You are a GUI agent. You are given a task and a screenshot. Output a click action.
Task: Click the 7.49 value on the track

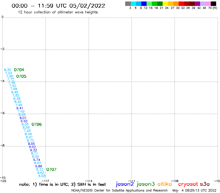(12, 83)
